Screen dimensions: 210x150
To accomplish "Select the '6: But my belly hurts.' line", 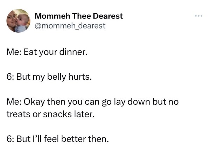I will click(x=49, y=77).
